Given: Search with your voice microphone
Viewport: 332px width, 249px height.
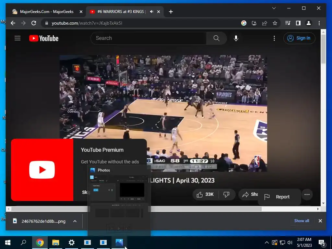Looking at the screenshot, I should (x=236, y=38).
